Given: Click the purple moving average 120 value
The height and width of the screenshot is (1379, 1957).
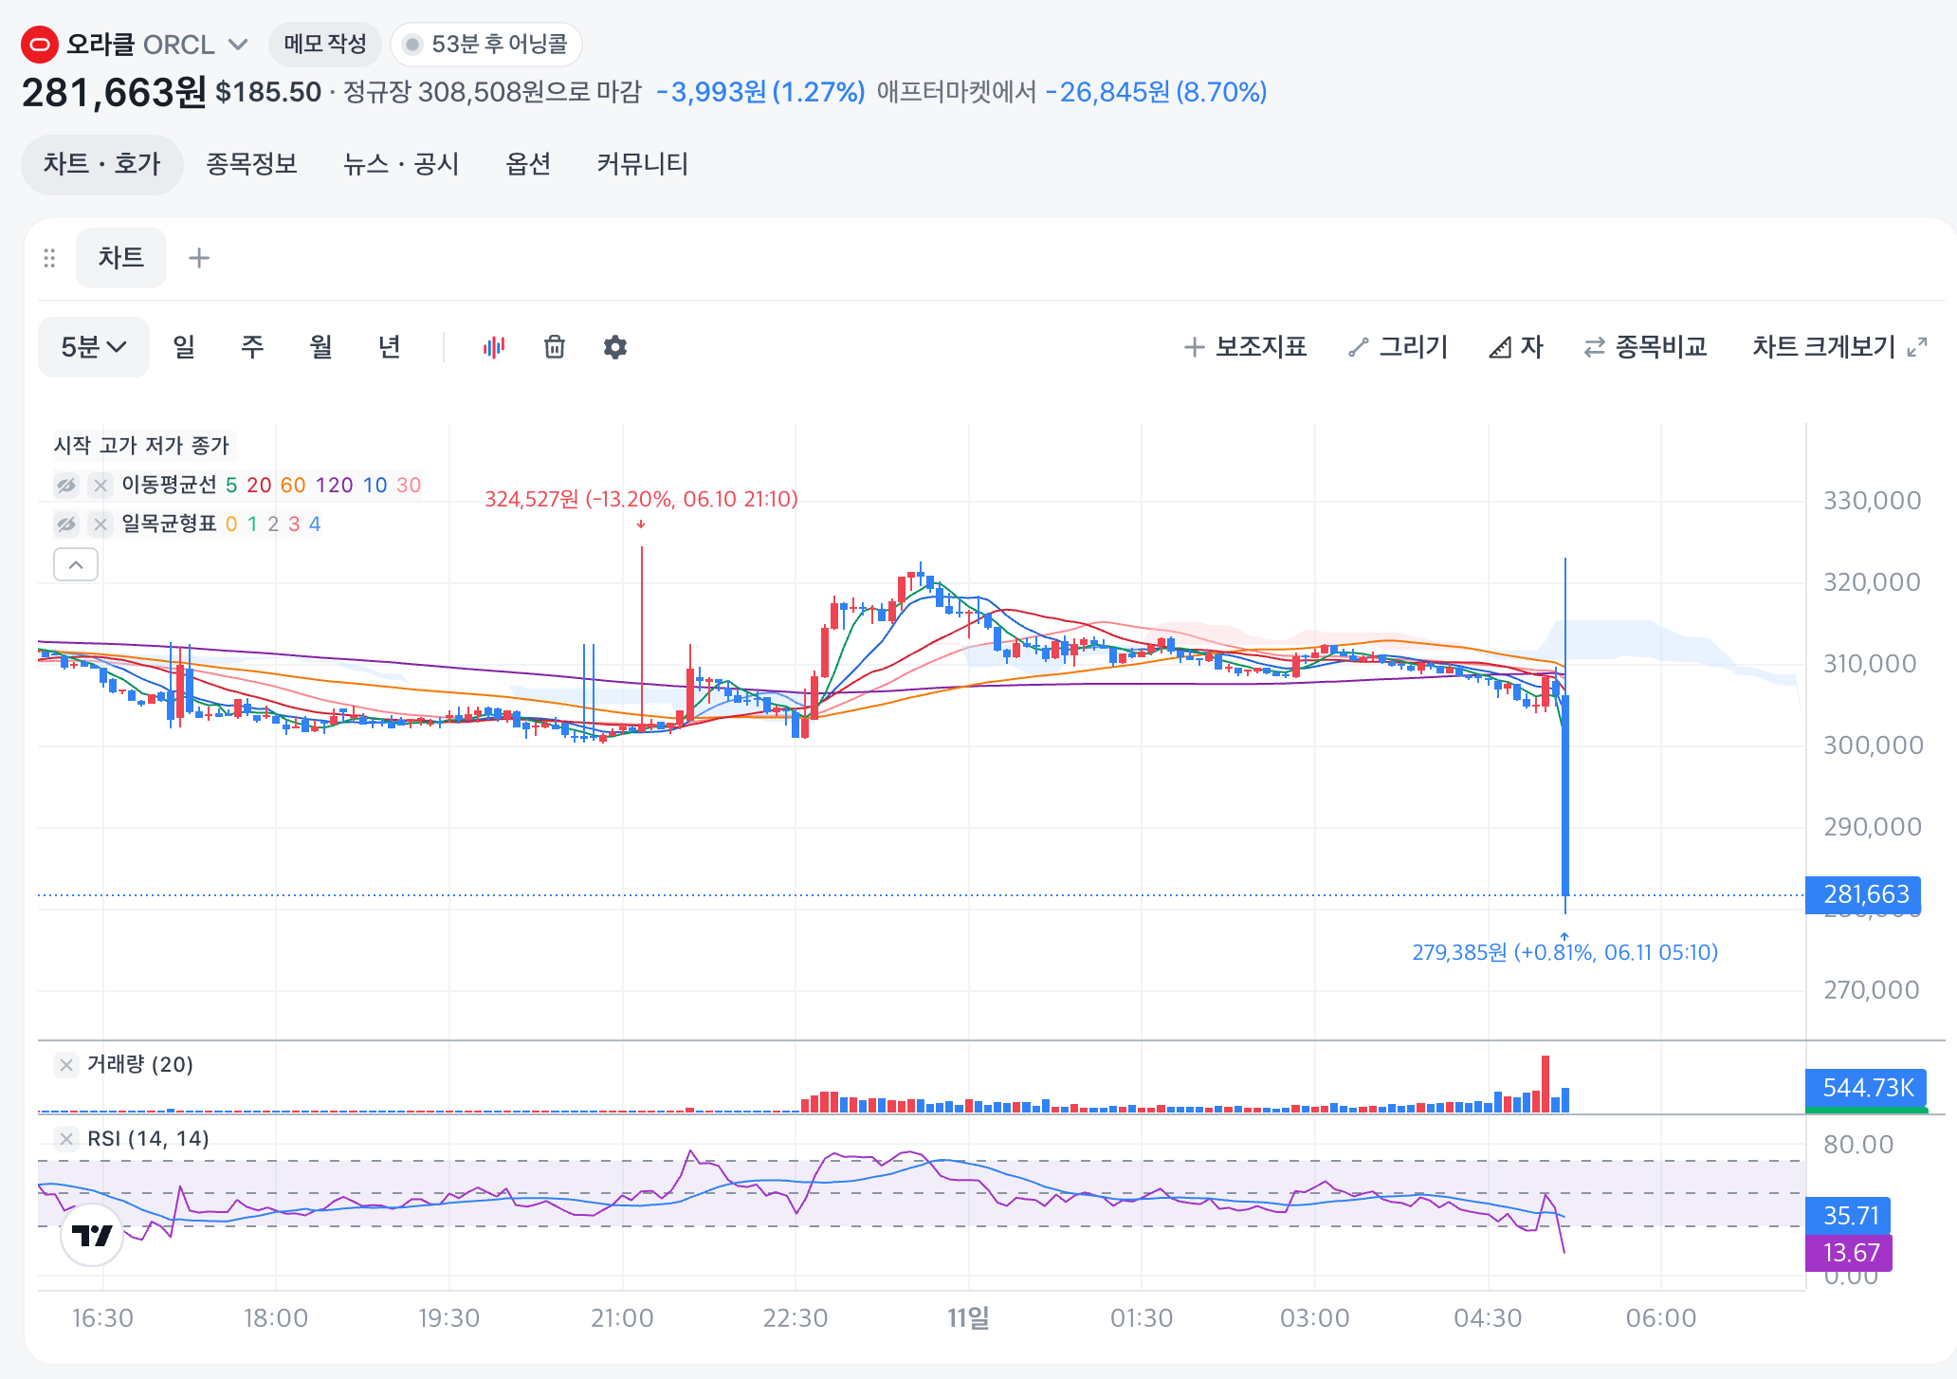Looking at the screenshot, I should [334, 486].
